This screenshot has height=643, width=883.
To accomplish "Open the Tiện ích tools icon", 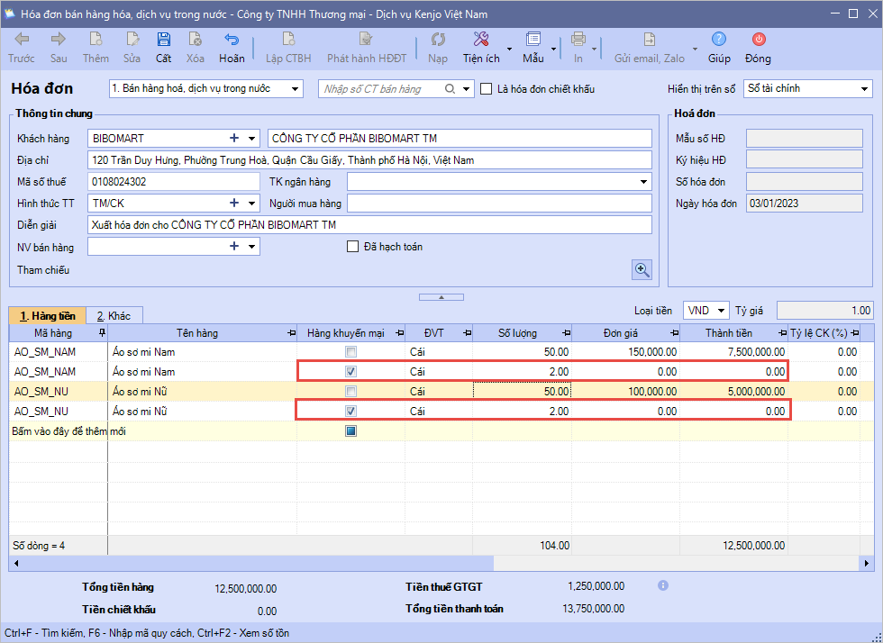I will (x=481, y=40).
